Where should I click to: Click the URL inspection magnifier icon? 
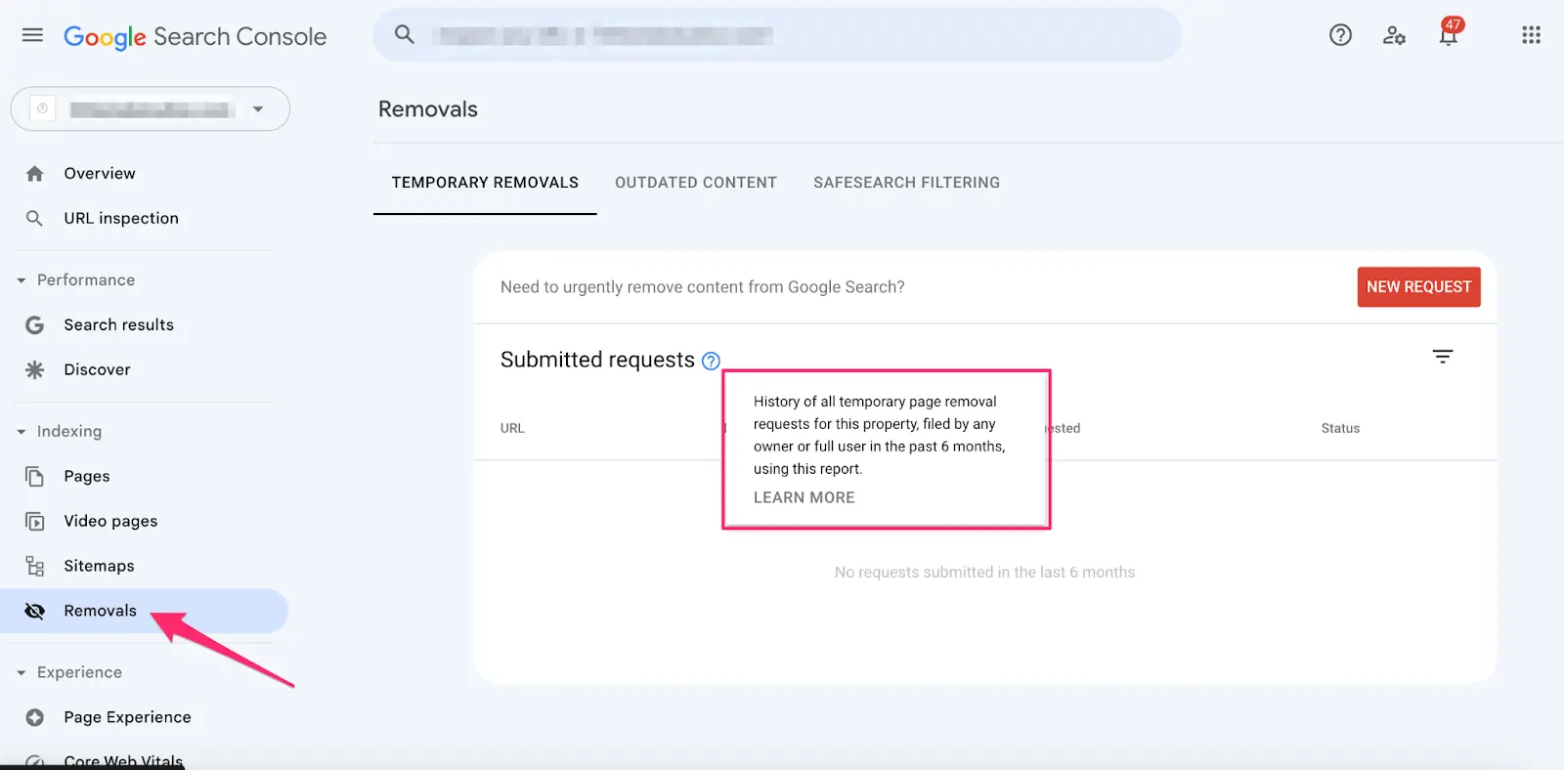34,218
